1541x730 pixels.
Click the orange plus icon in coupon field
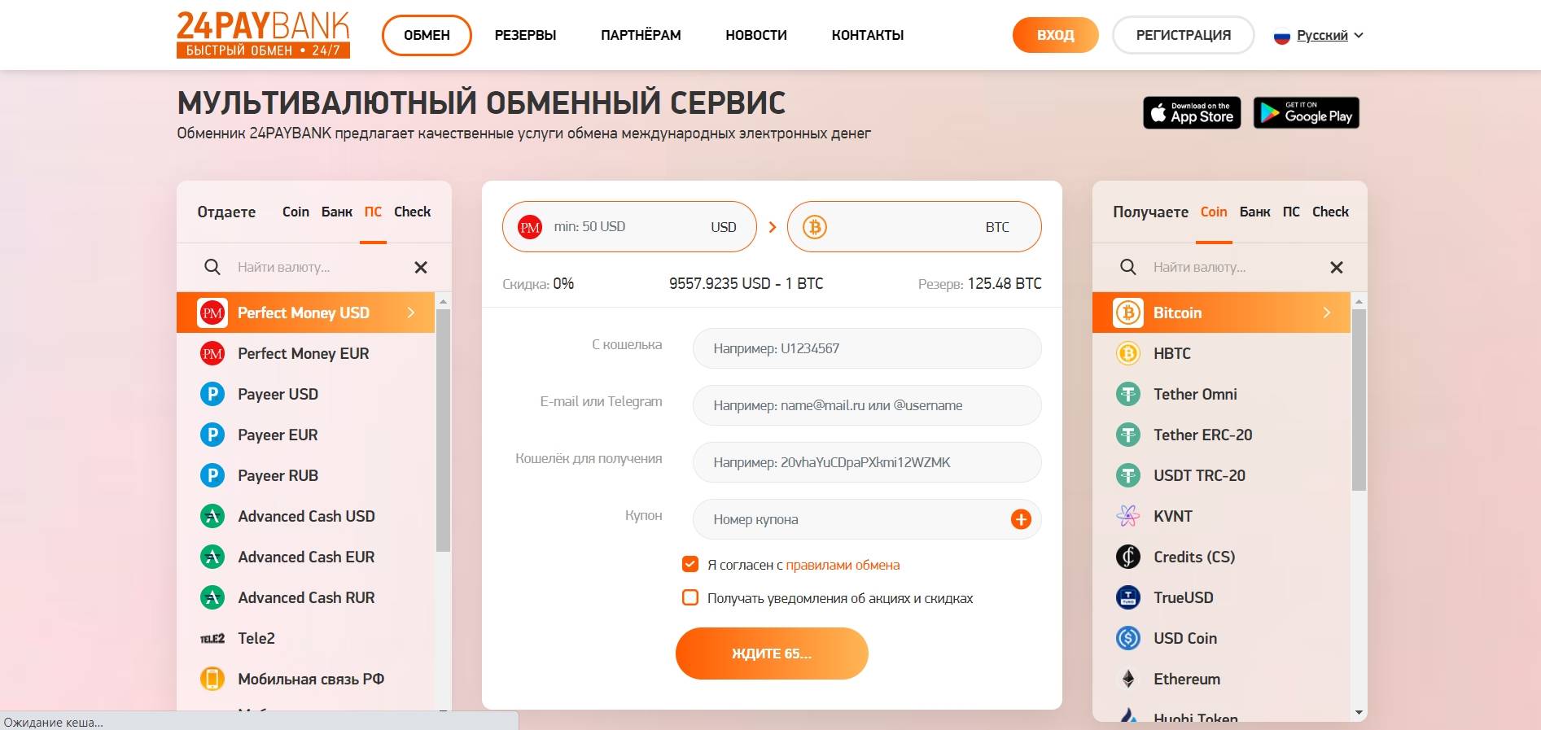1021,519
